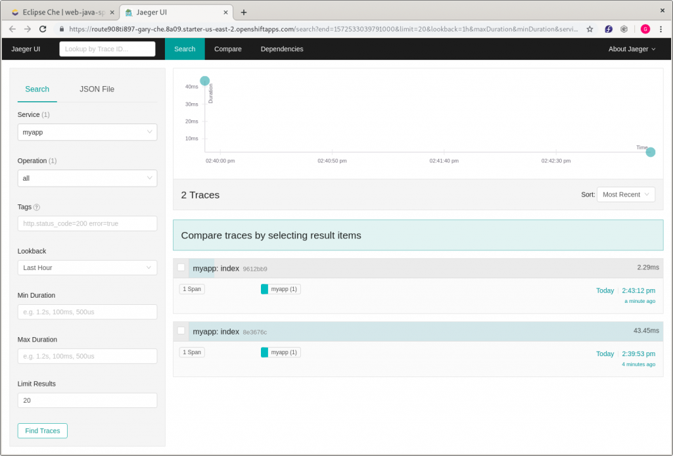Click the browser reload page icon
This screenshot has height=456, width=673.
coord(43,29)
